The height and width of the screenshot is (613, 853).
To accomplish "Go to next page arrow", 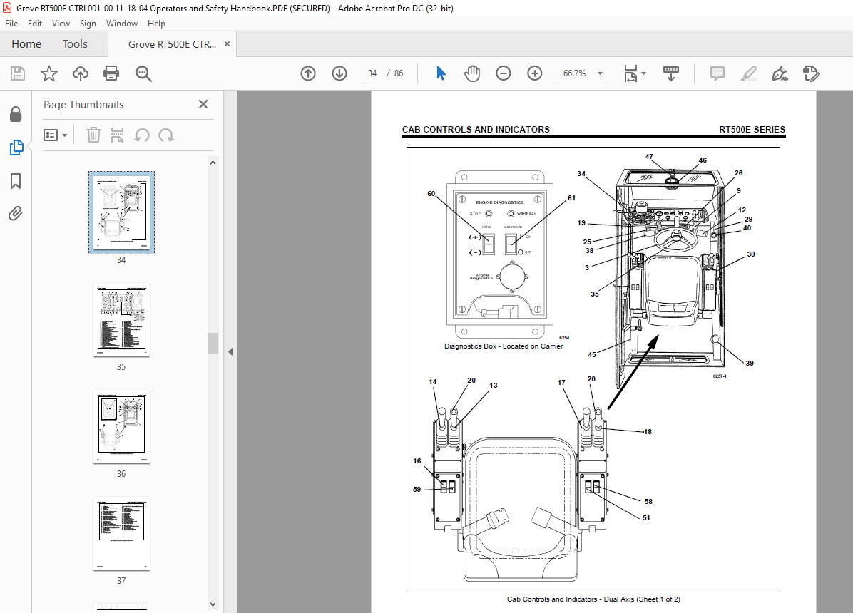I will (x=339, y=73).
